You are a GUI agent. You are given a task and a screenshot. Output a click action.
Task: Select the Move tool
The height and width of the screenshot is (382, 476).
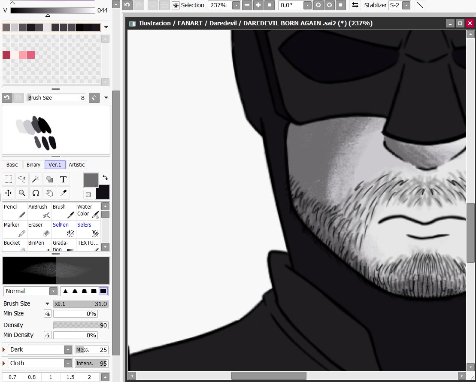coord(8,193)
